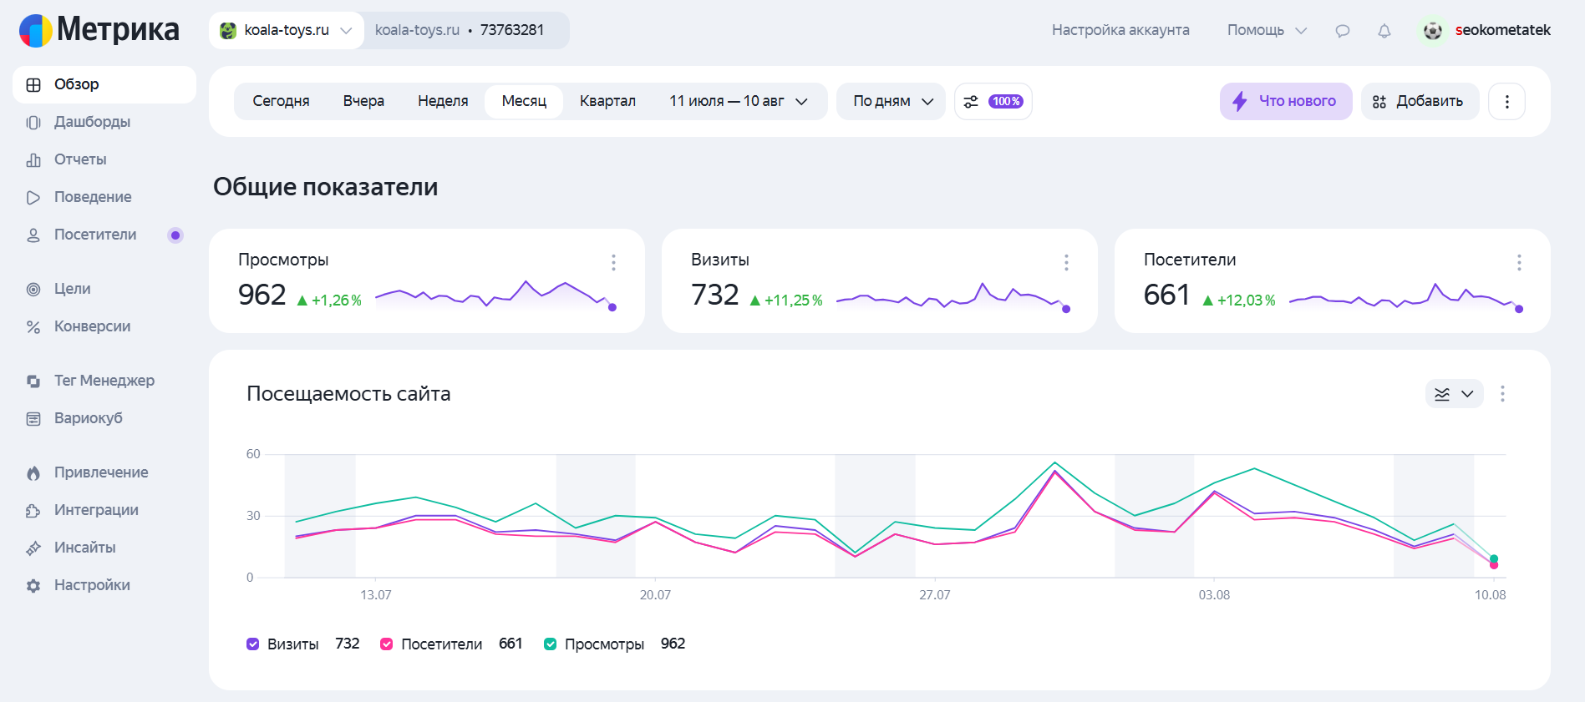Select the Квартал period tab
Image resolution: width=1585 pixels, height=702 pixels.
click(x=607, y=101)
